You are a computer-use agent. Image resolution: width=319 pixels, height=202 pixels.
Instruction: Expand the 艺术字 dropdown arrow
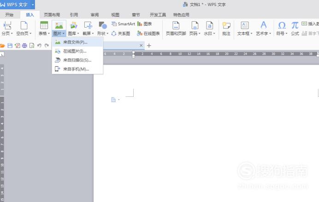pyautogui.click(x=270, y=33)
